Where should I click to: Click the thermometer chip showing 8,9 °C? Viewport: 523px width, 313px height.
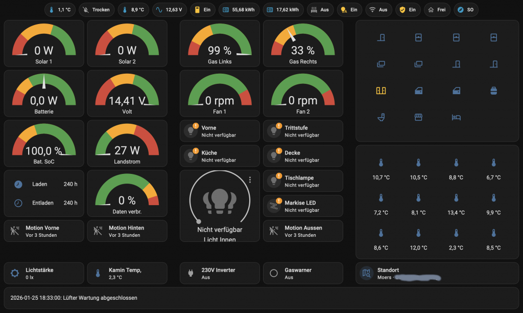[133, 10]
